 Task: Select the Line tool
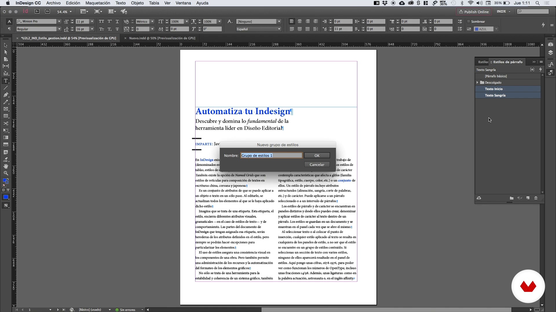coord(6,88)
